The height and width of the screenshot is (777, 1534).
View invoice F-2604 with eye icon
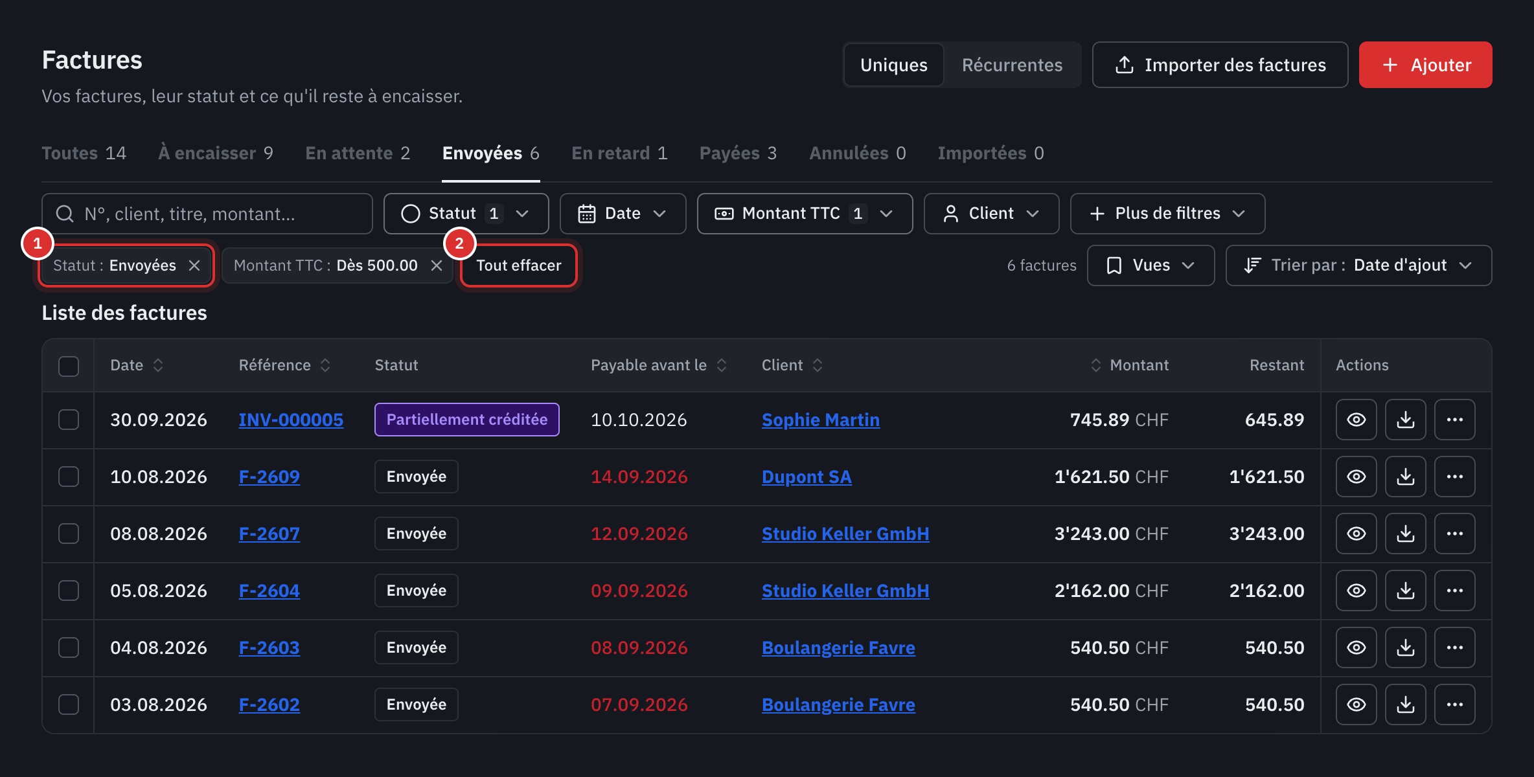tap(1356, 591)
